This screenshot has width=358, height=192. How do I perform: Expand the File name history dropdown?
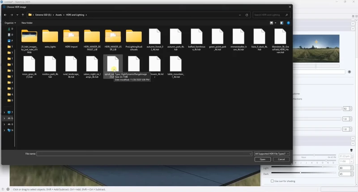point(250,153)
